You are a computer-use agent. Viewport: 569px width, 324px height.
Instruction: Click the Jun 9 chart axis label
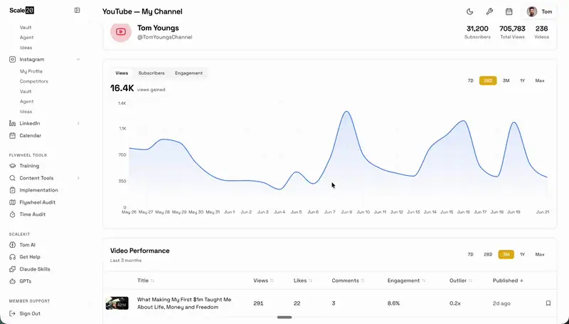pos(346,212)
